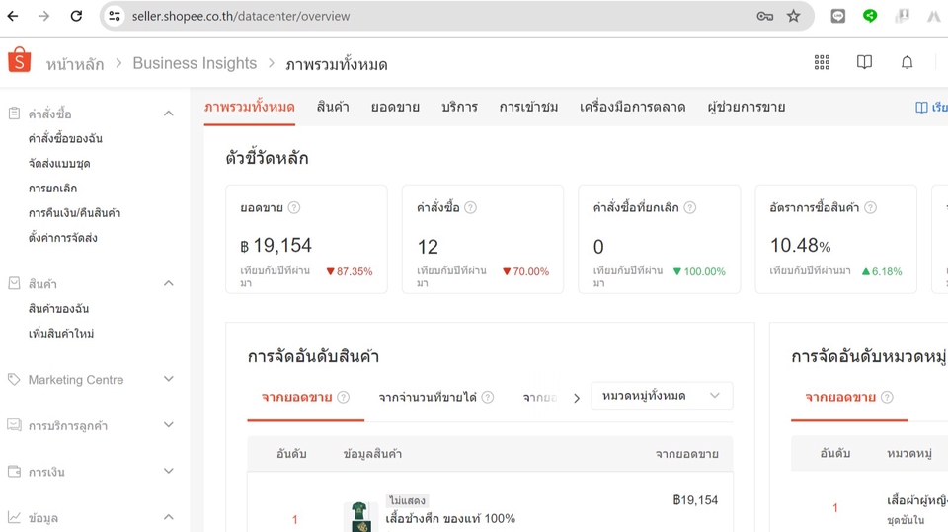The height and width of the screenshot is (532, 948).
Task: Open สินค้าของฉัน in sidebar
Action: point(58,308)
